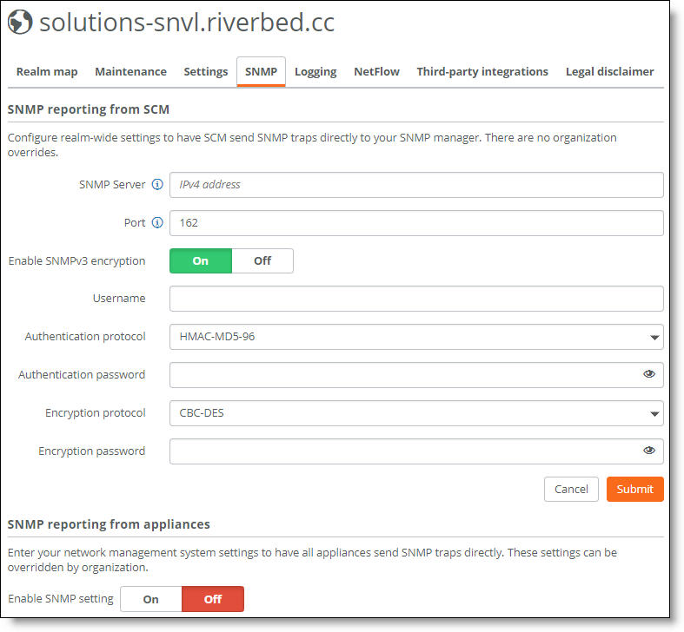View the Legal disclaimer tab
The width and height of the screenshot is (684, 632).
click(610, 71)
